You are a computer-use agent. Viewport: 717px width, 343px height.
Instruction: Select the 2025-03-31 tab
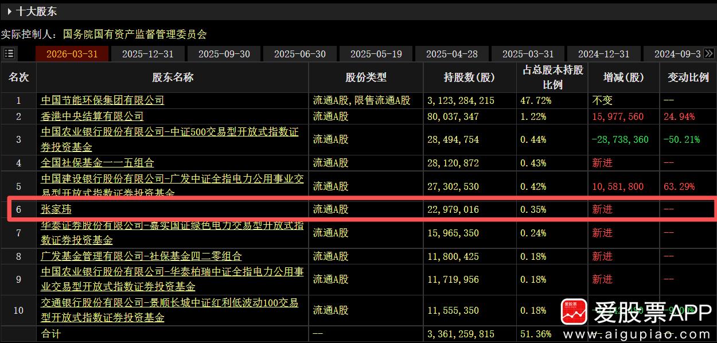(528, 54)
